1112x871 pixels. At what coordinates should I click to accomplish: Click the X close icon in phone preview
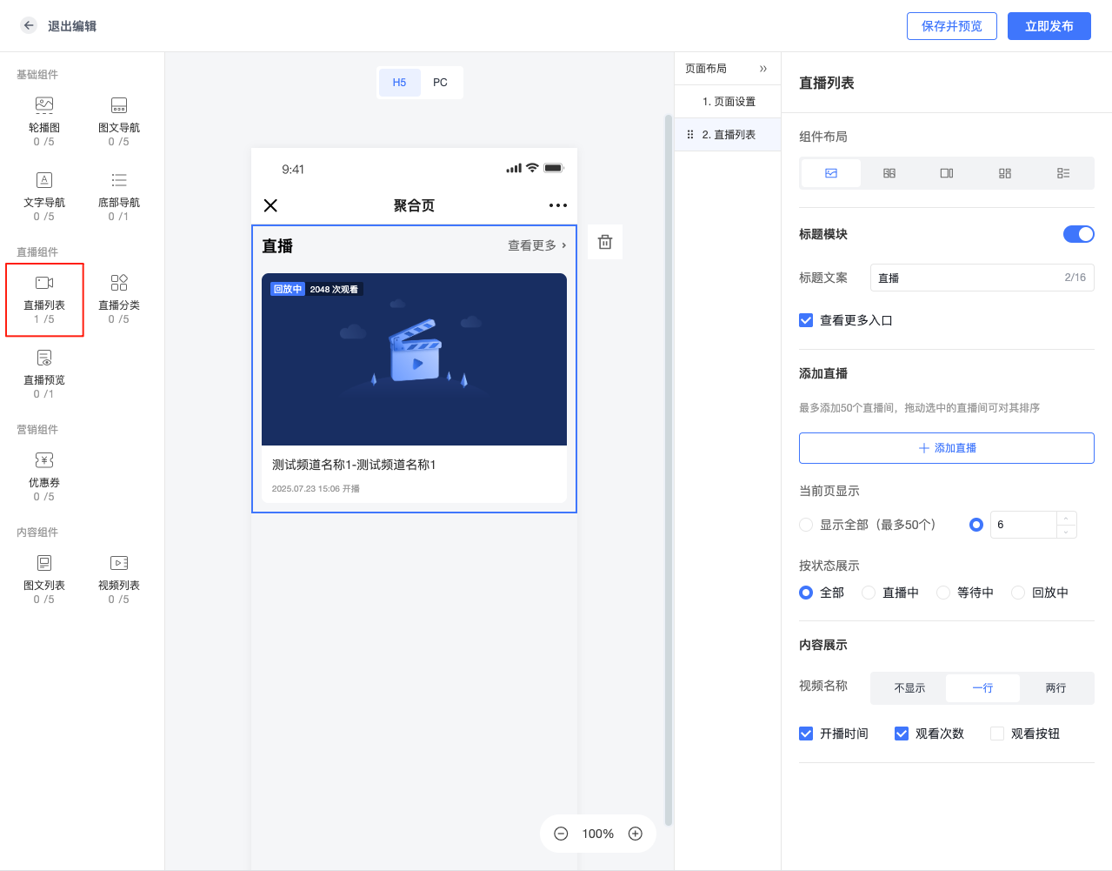click(270, 205)
